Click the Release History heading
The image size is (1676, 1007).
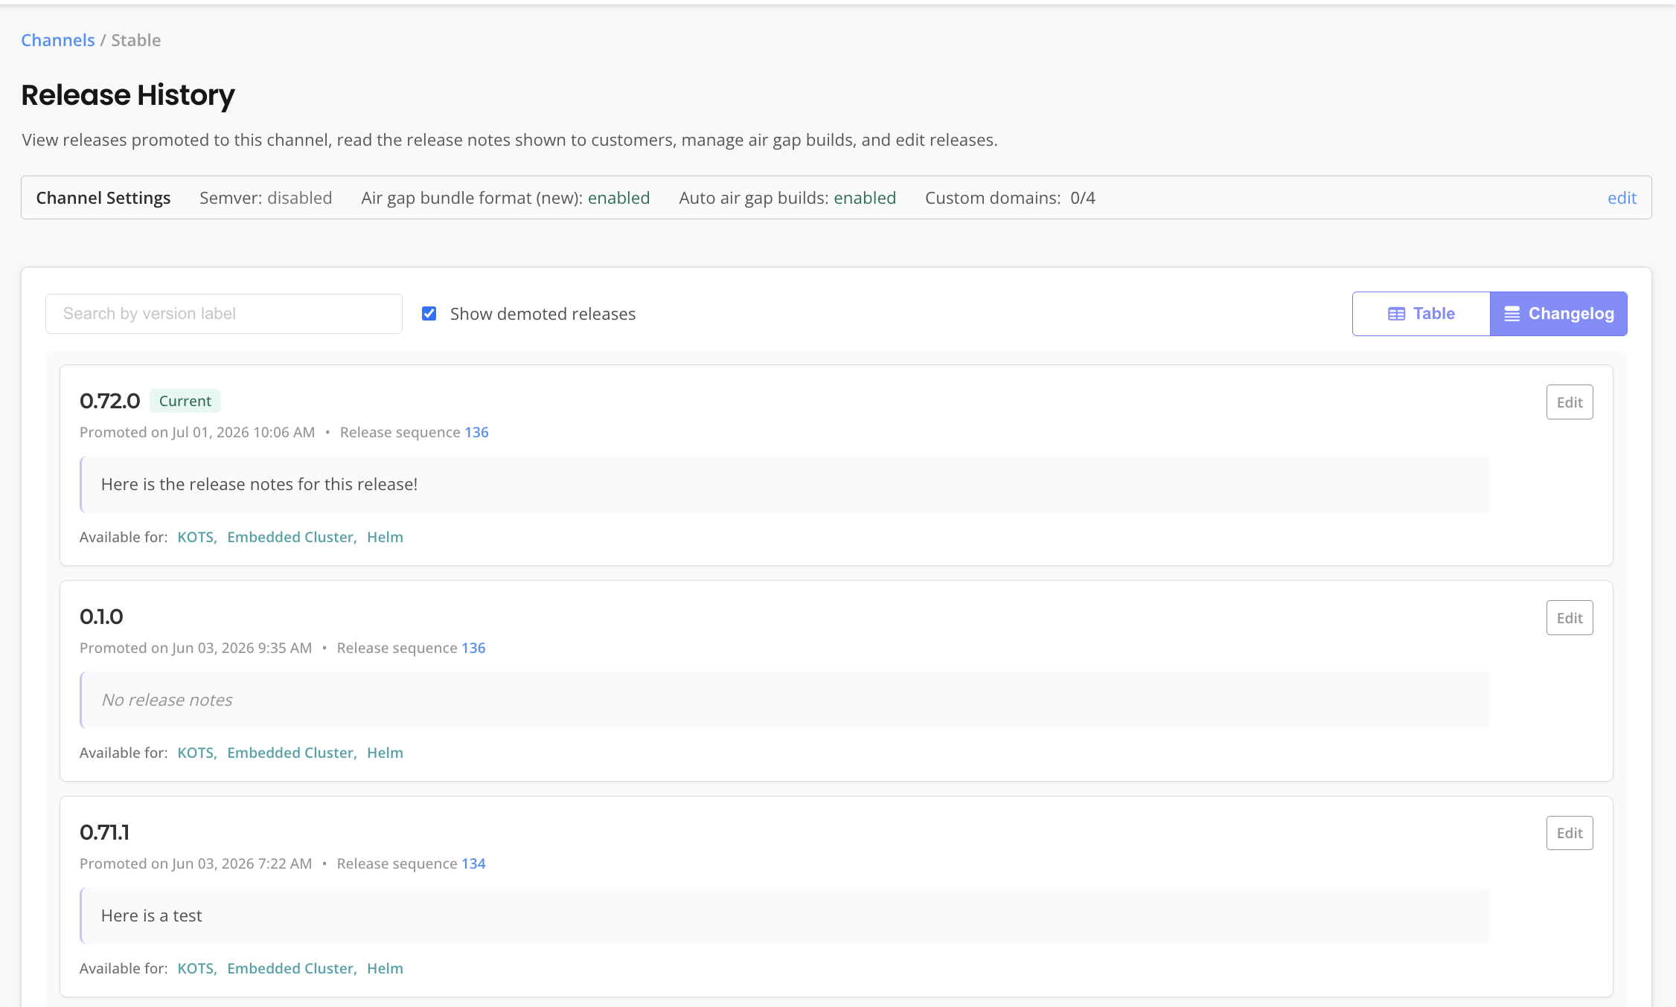128,95
